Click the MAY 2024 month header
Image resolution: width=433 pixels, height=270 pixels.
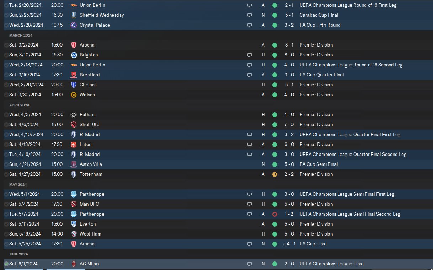pyautogui.click(x=18, y=184)
